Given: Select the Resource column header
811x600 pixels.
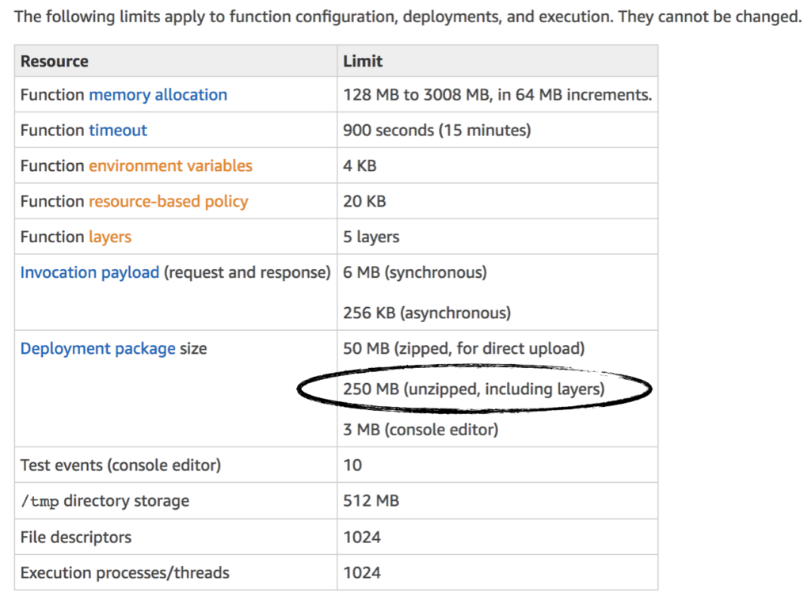Looking at the screenshot, I should point(55,62).
